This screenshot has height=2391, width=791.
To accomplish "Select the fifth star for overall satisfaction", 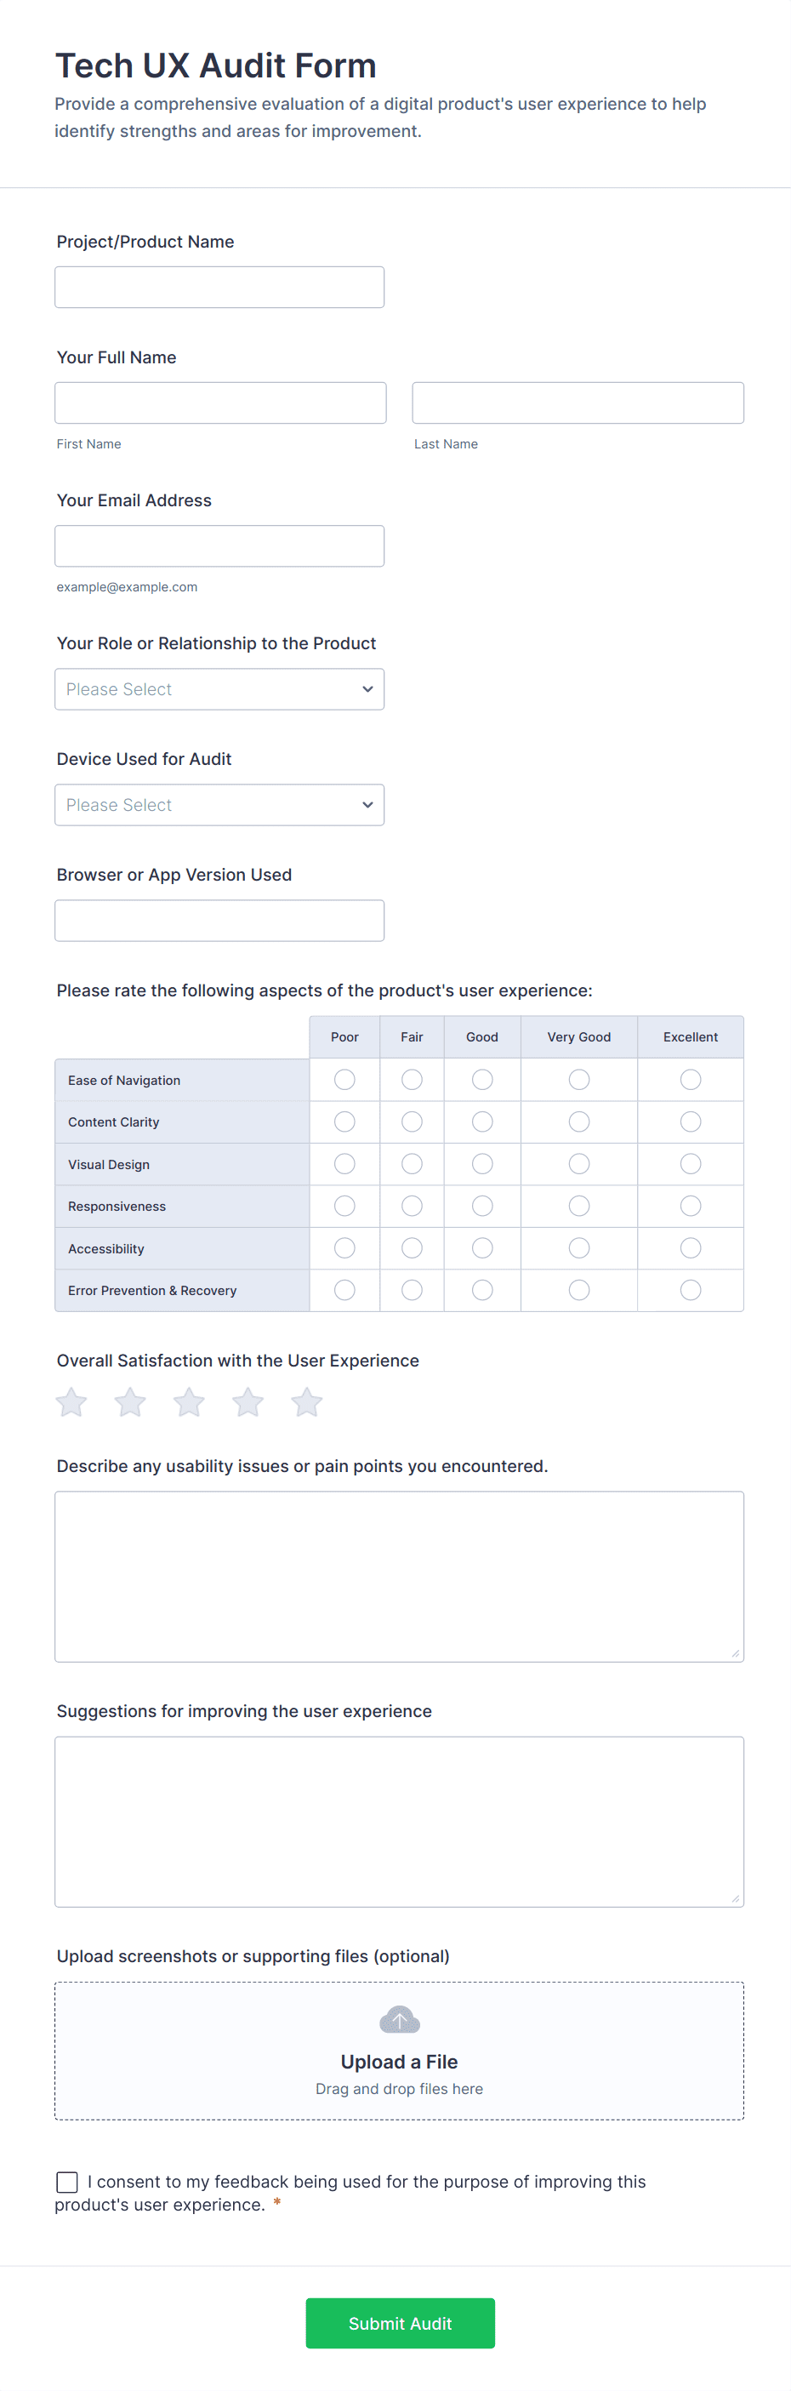I will click(306, 1402).
